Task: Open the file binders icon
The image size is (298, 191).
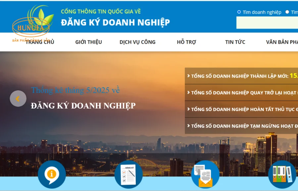Action: point(282,175)
